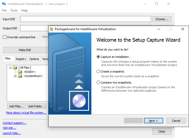This screenshot has width=189, height=138.
Task: Minimize the InstallAware Virtualization main window
Action: 145,4
